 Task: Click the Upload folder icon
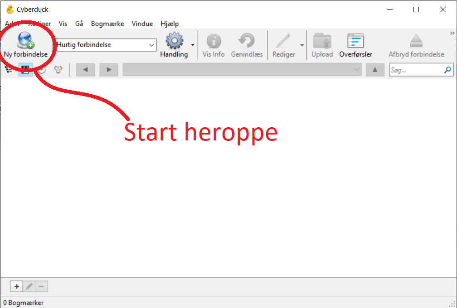pos(322,40)
